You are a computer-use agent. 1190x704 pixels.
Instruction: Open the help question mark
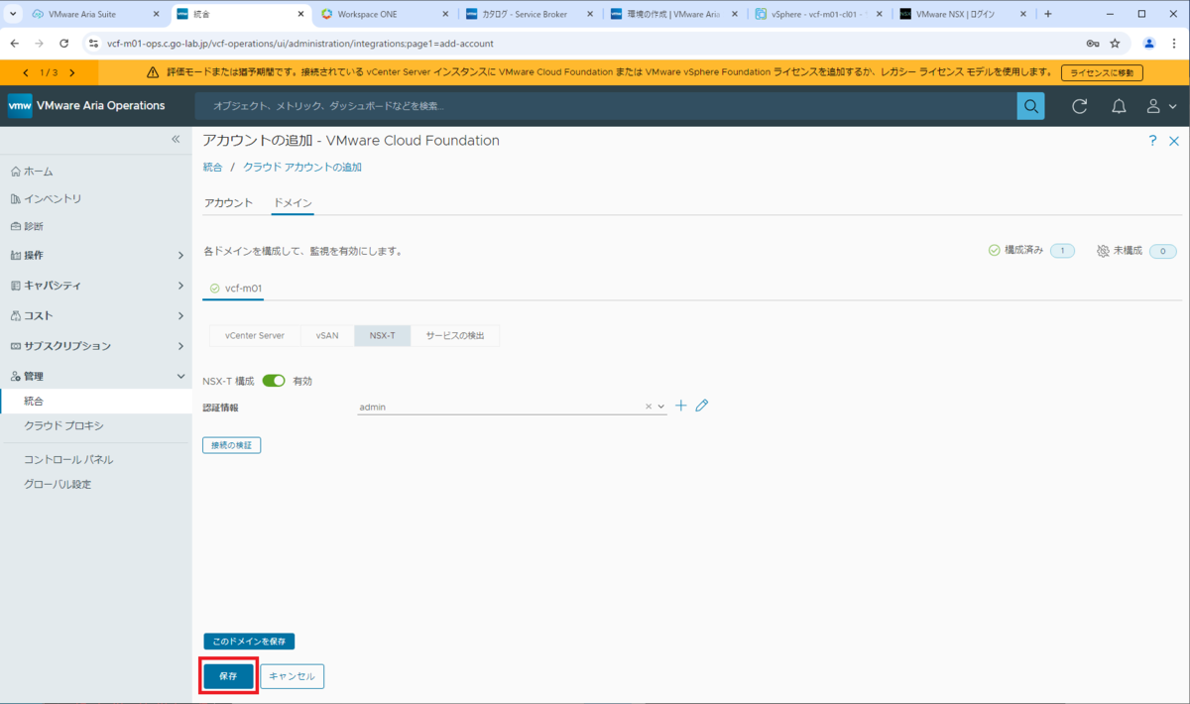1152,141
